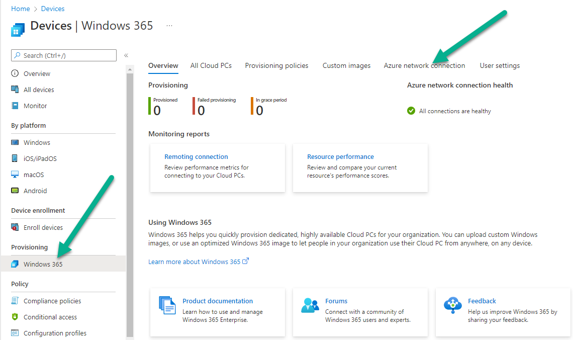
Task: Click the Compliance policies icon
Action: coord(15,300)
